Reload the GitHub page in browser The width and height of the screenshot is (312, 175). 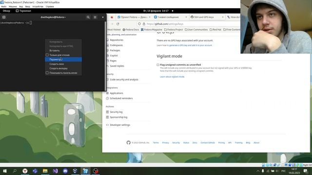118,24
